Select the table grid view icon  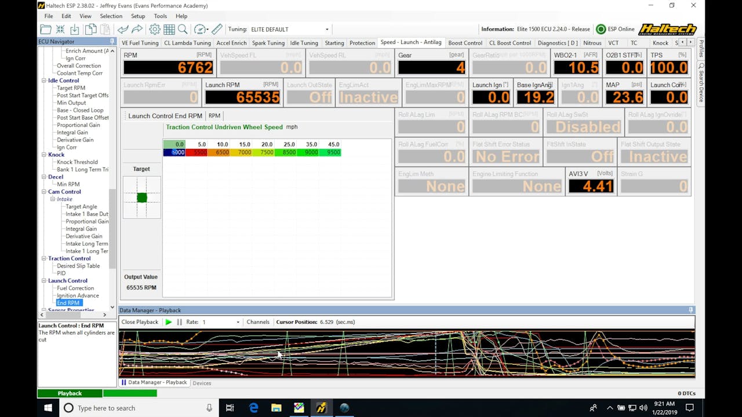tap(169, 28)
